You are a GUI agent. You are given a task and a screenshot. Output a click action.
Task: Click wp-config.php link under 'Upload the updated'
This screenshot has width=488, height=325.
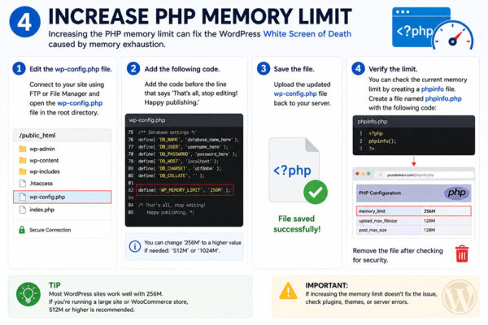[295, 93]
